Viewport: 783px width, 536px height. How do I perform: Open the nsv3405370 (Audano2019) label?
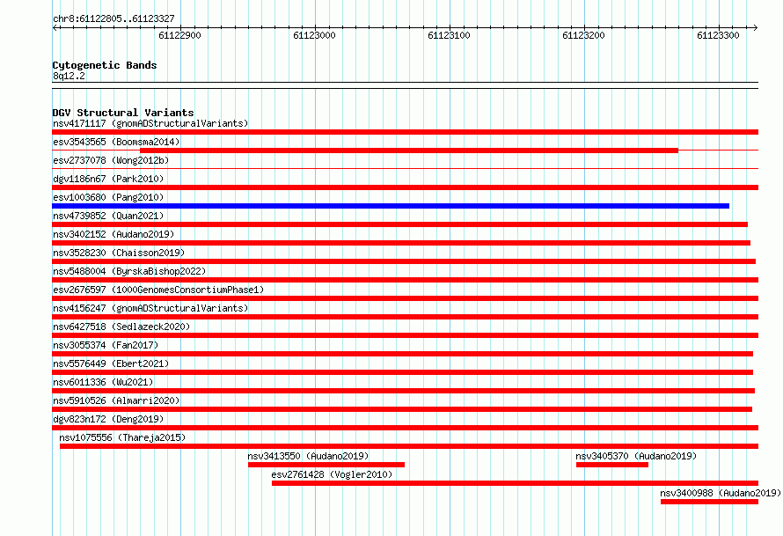pos(636,456)
